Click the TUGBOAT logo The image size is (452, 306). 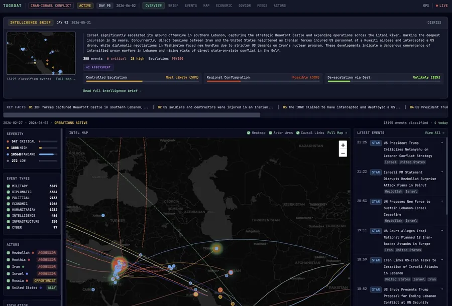coord(12,6)
